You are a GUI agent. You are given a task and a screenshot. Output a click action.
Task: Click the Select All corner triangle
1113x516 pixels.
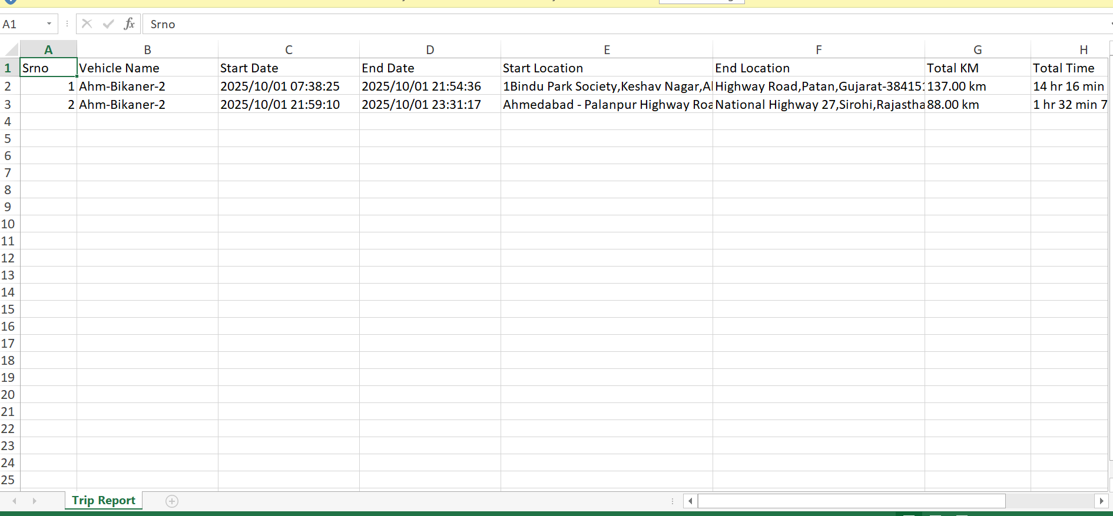(11, 49)
